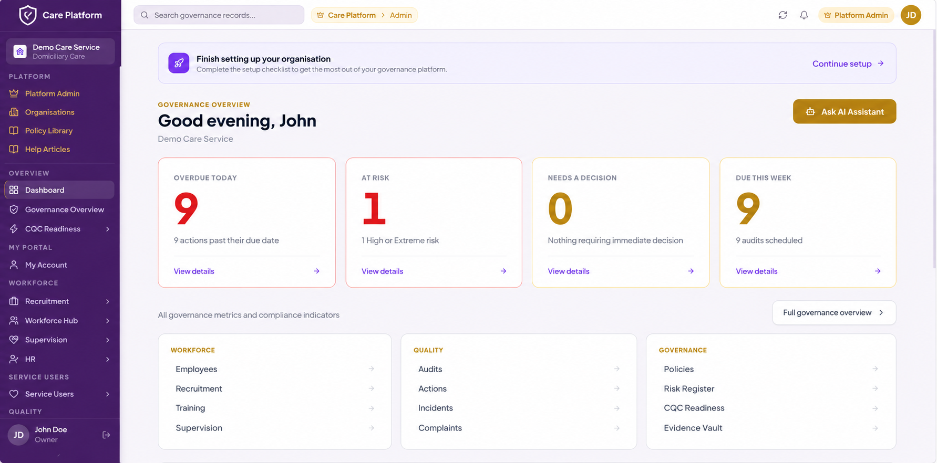
Task: Click the arrow on At Risk card
Action: pos(503,271)
